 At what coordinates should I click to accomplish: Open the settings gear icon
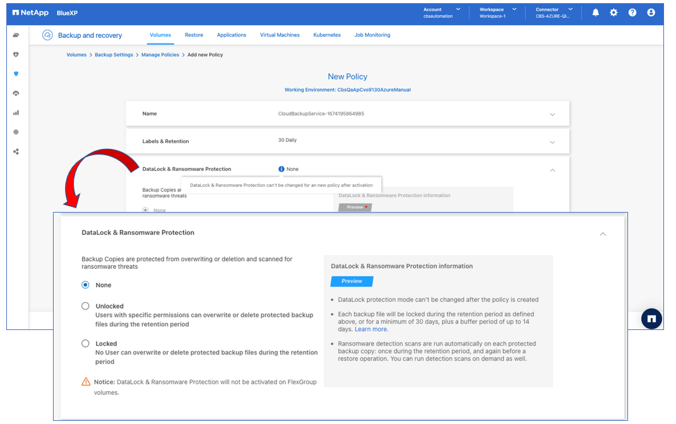tap(614, 13)
